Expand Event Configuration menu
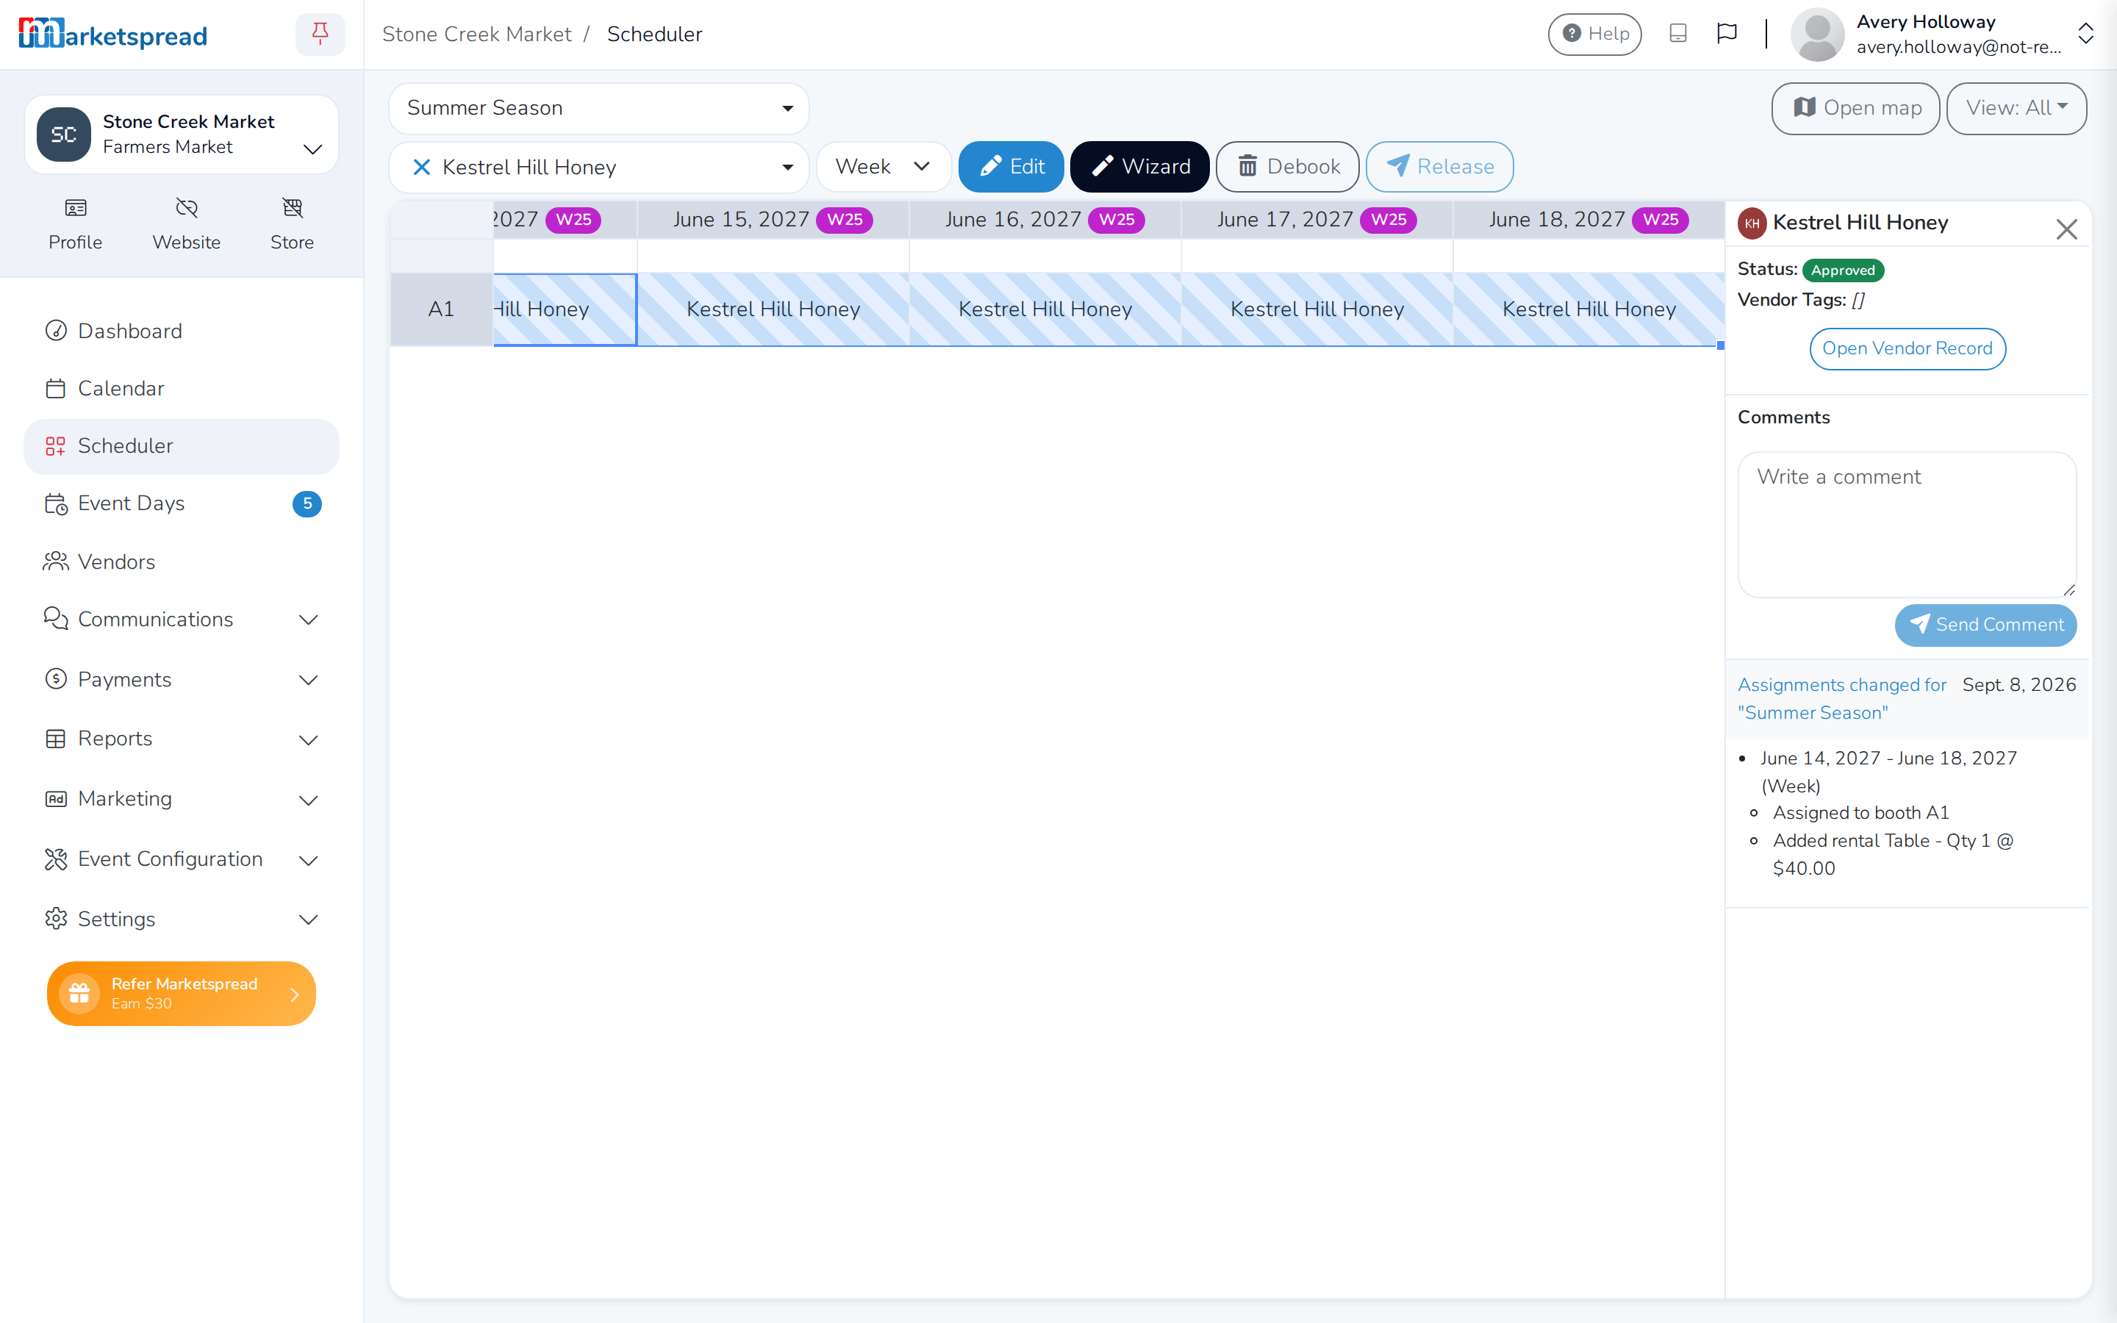This screenshot has height=1323, width=2117. coord(182,859)
